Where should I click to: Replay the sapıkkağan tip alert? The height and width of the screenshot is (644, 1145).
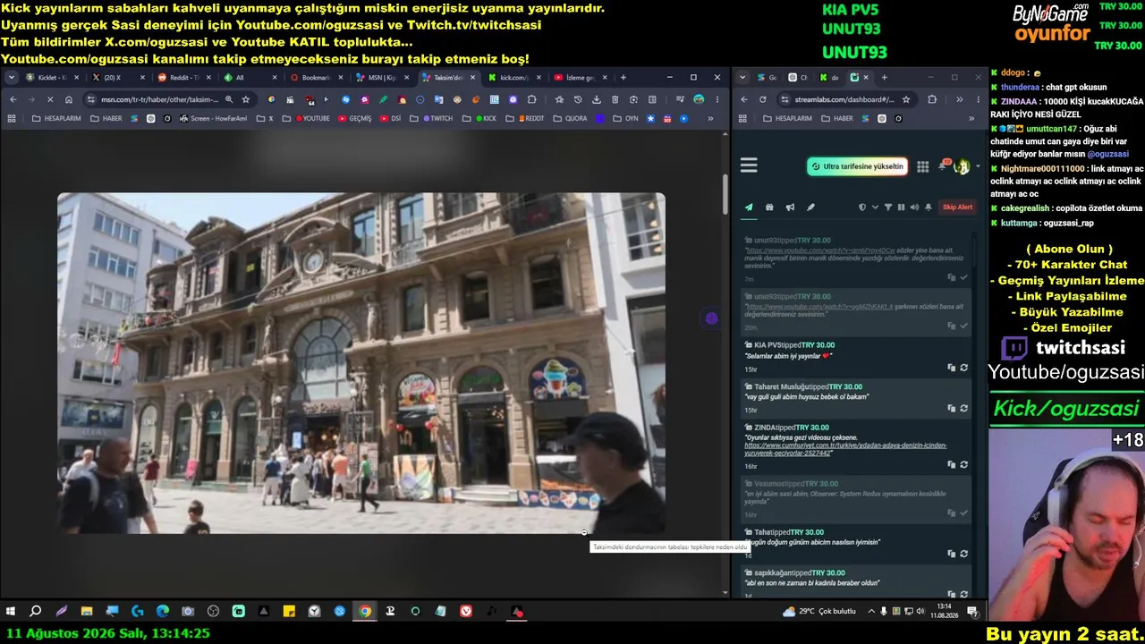(x=963, y=594)
